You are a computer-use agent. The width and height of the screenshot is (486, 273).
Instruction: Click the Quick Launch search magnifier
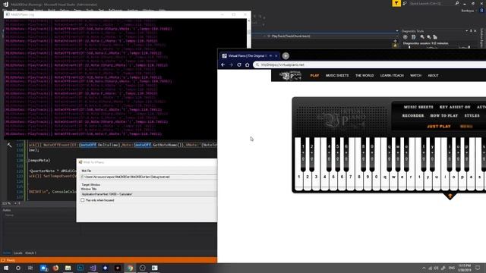tap(457, 3)
